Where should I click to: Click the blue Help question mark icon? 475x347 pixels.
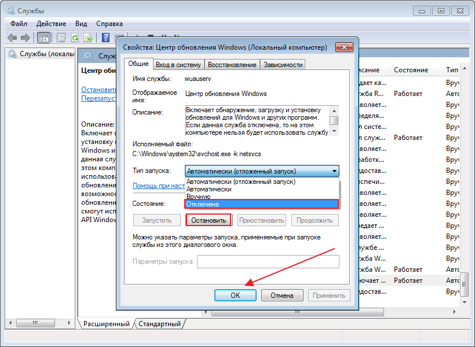point(106,38)
